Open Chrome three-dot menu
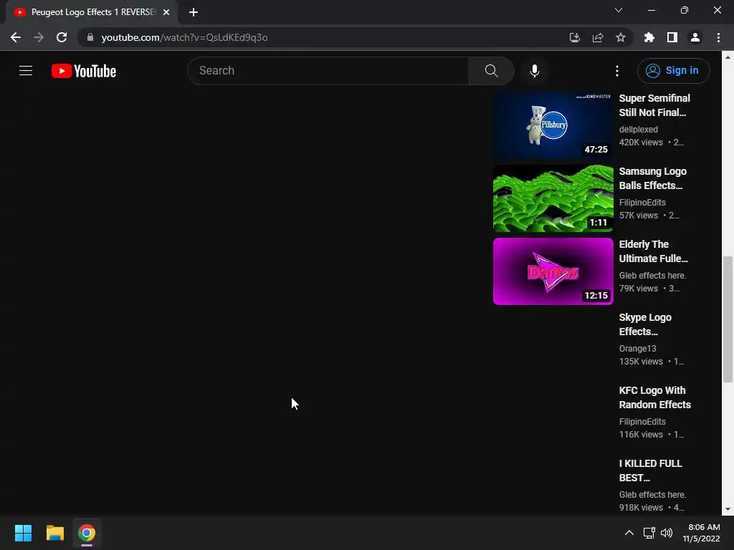 click(x=718, y=37)
